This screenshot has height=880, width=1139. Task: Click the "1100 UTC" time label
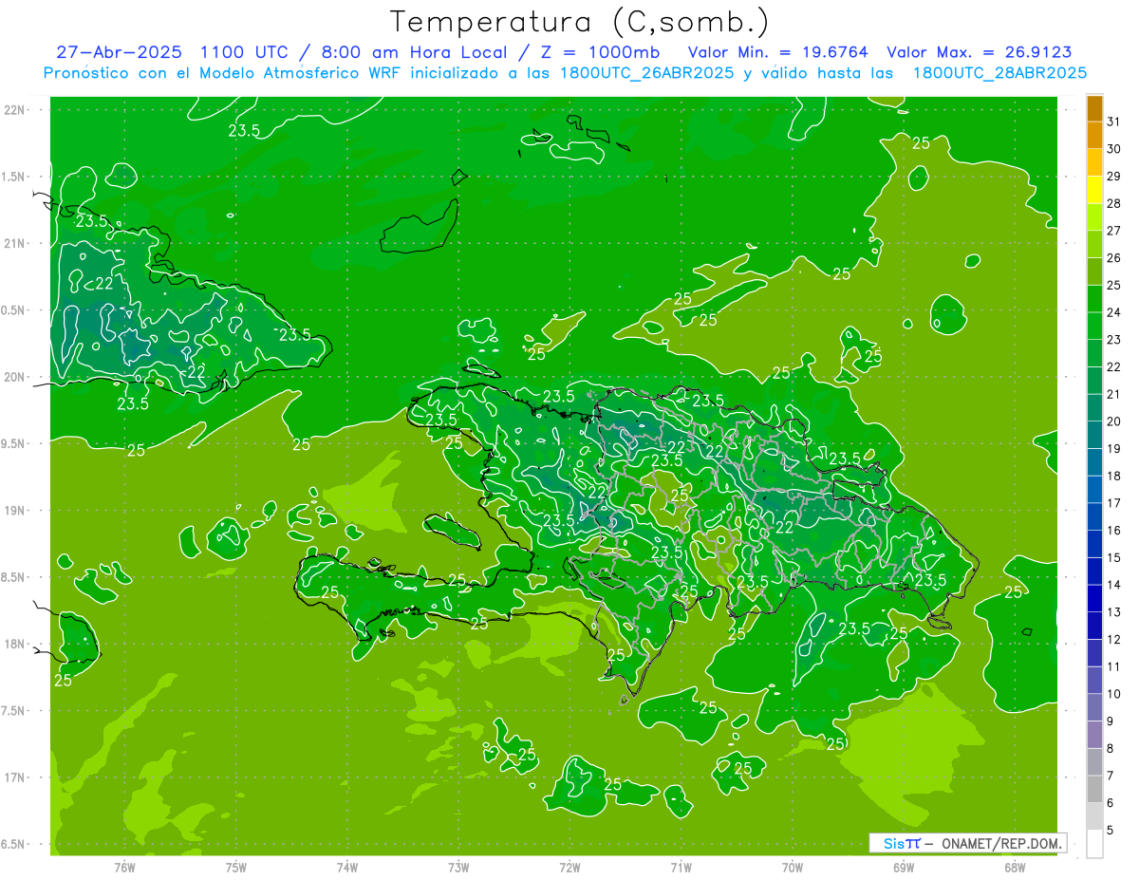pos(245,52)
